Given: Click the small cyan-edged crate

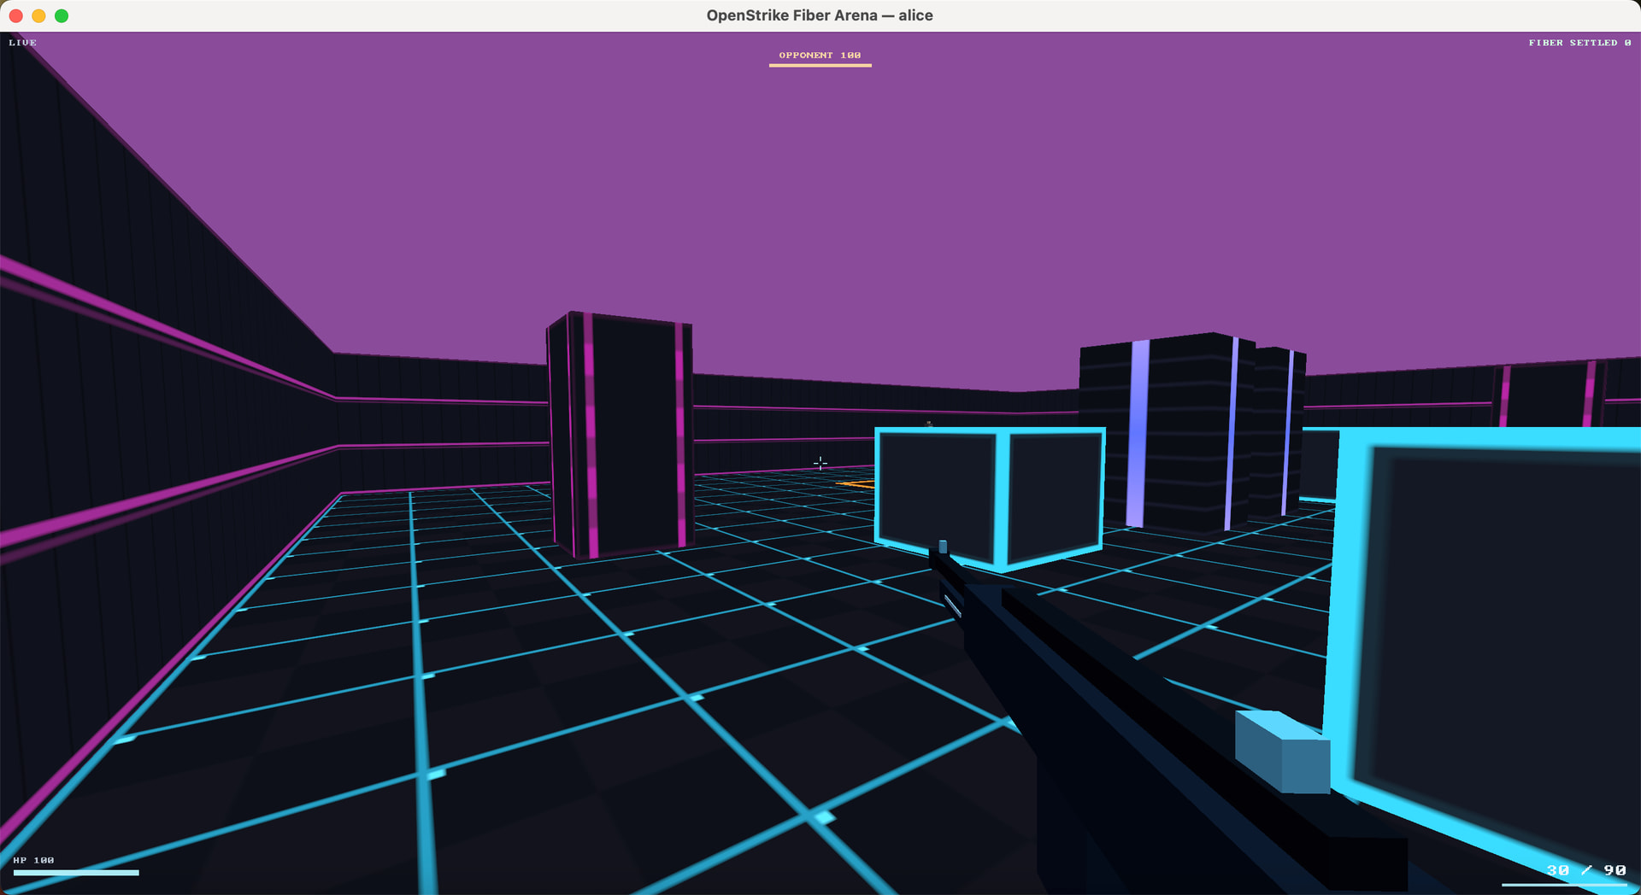Looking at the screenshot, I should [990, 498].
